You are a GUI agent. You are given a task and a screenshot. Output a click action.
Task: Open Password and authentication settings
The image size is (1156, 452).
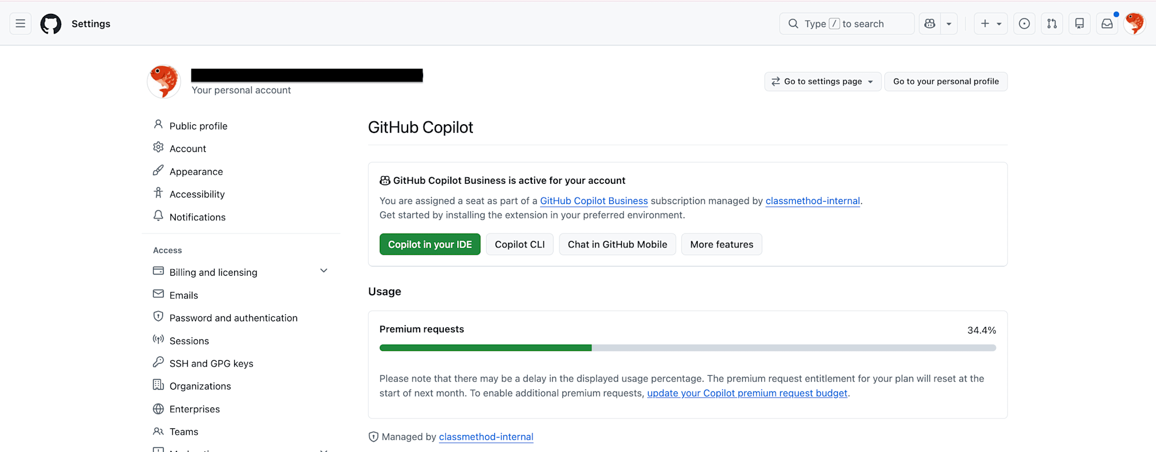pos(233,318)
